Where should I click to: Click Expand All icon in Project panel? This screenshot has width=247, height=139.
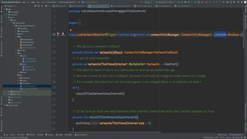(39, 6)
